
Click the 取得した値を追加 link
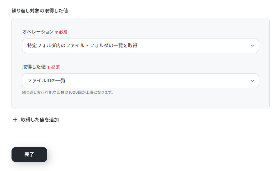pos(40,119)
